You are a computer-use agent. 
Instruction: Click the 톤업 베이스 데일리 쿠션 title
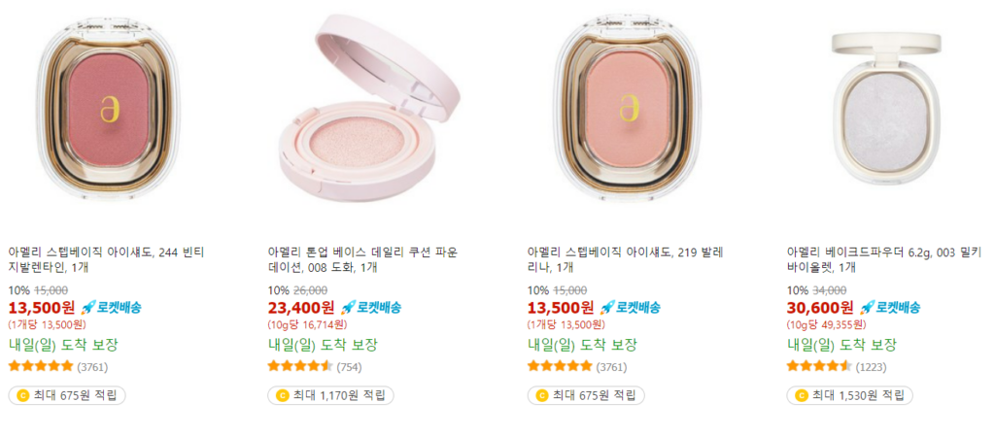point(362,259)
